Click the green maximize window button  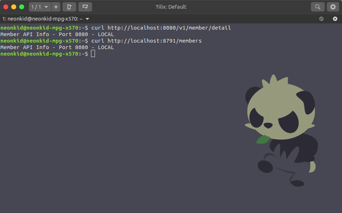point(22,7)
